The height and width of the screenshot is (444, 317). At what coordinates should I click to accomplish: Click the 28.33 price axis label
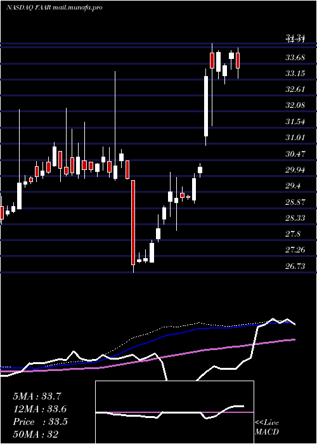(x=295, y=218)
